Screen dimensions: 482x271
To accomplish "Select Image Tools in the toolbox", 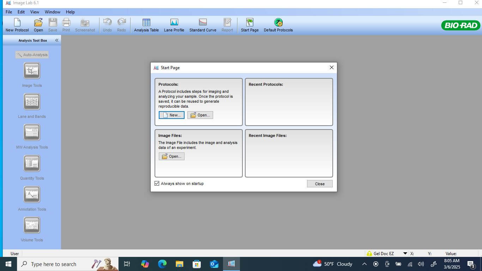I will [32, 71].
